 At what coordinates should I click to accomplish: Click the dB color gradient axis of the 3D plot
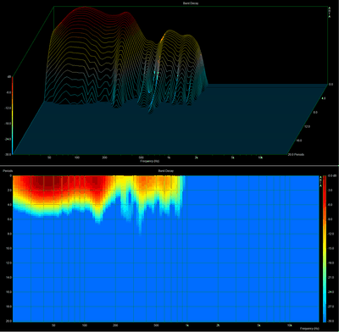click(x=12, y=115)
